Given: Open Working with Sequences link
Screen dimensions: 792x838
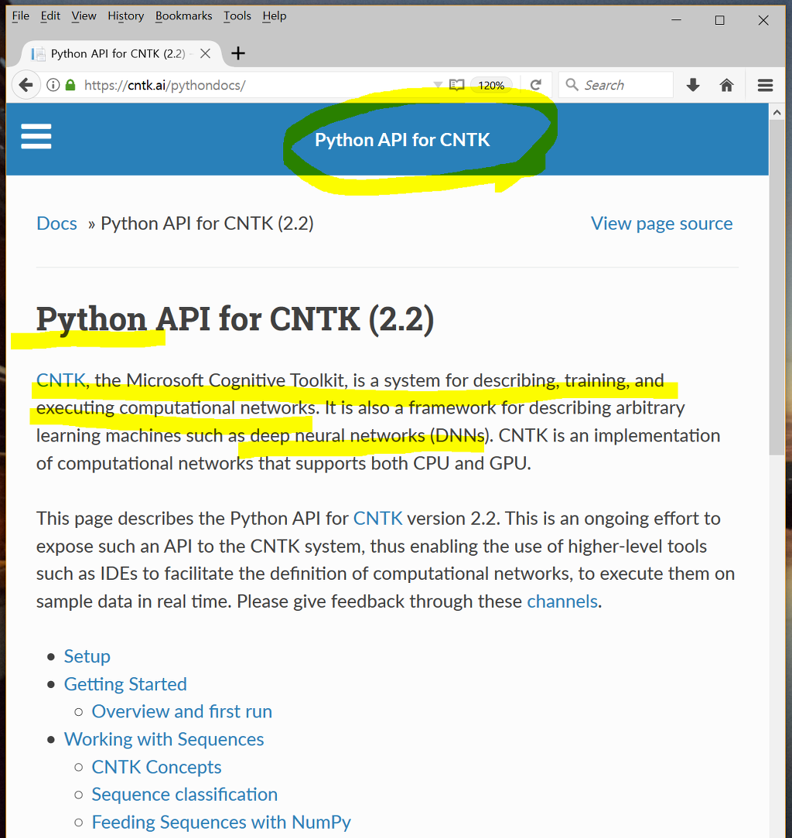Looking at the screenshot, I should [x=164, y=739].
